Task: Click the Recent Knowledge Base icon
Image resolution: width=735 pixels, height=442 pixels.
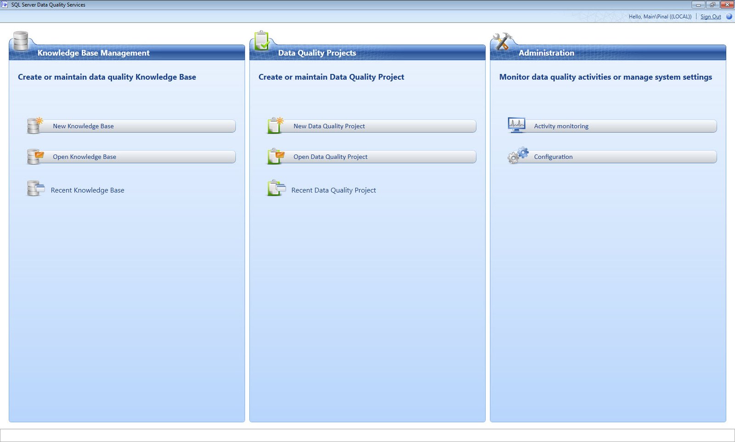Action: click(35, 188)
